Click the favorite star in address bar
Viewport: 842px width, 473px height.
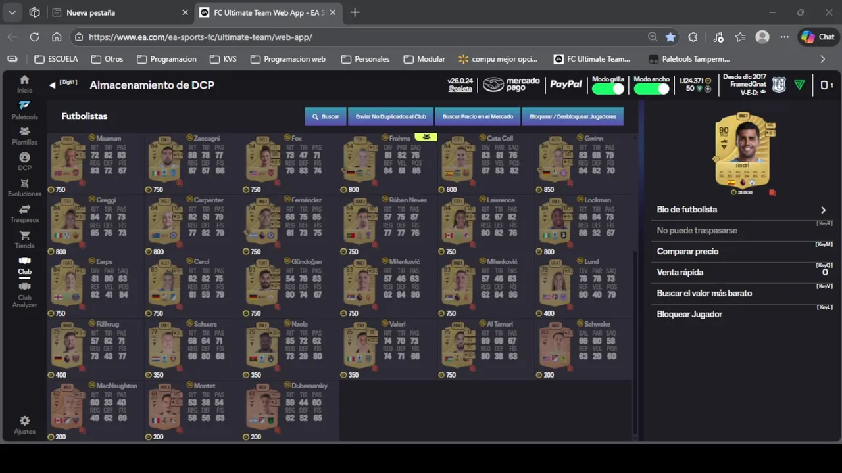click(670, 37)
